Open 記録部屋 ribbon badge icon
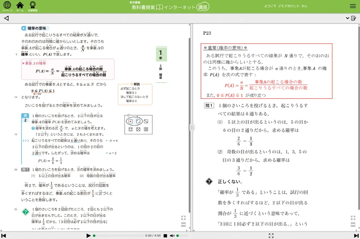This screenshot has width=360, height=239. pos(33,6)
